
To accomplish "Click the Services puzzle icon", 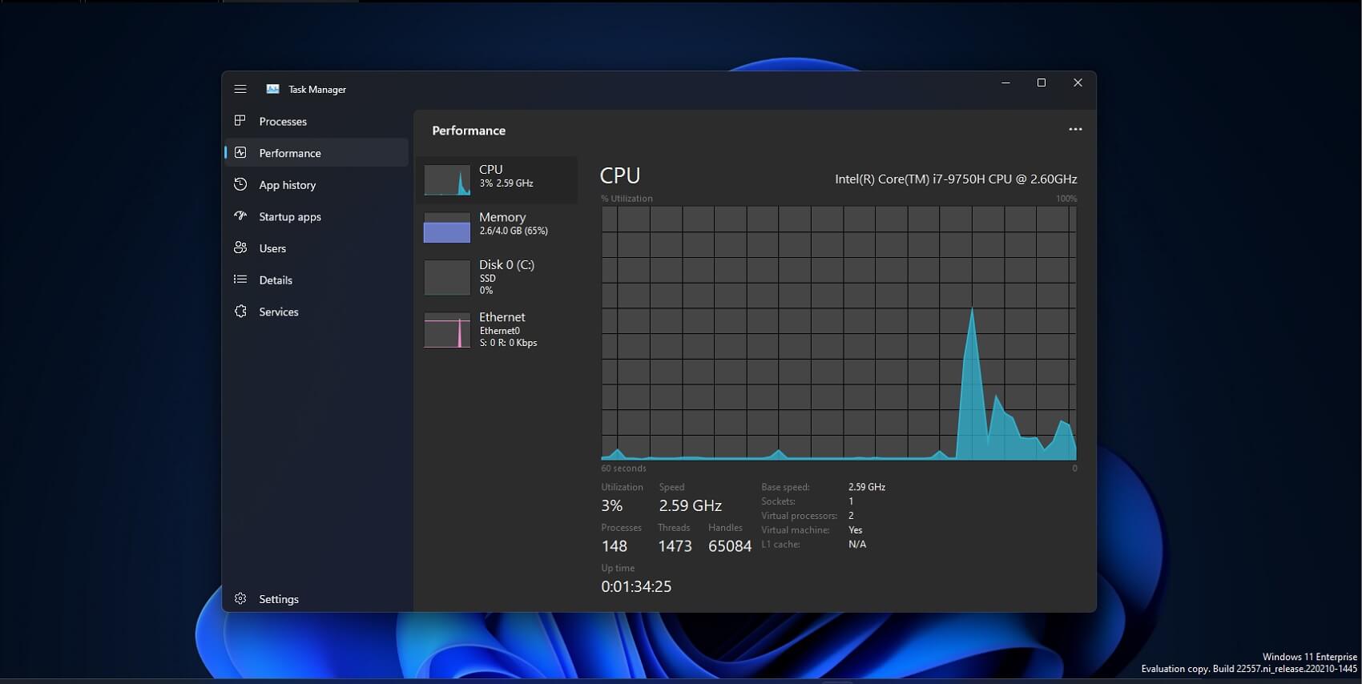I will click(x=240, y=312).
